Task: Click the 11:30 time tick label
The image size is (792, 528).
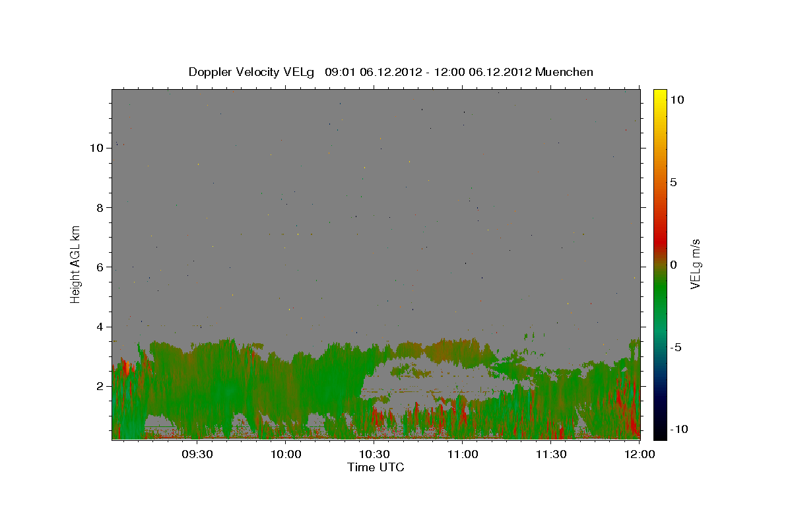Action: tap(551, 454)
